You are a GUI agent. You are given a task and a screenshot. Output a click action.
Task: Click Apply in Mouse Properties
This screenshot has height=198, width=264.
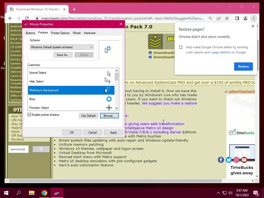(113, 132)
